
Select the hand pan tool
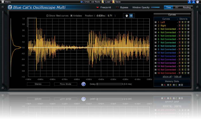pos(126,15)
